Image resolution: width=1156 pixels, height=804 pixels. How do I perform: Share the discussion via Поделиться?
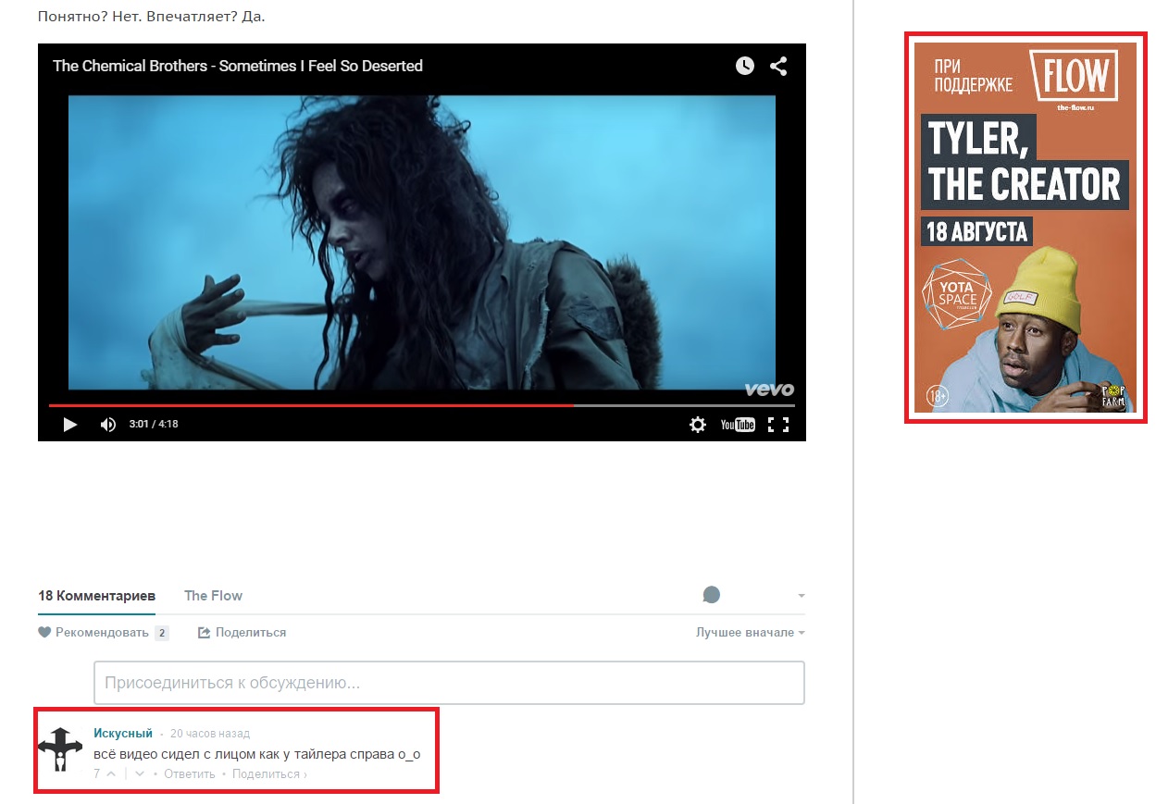point(242,633)
